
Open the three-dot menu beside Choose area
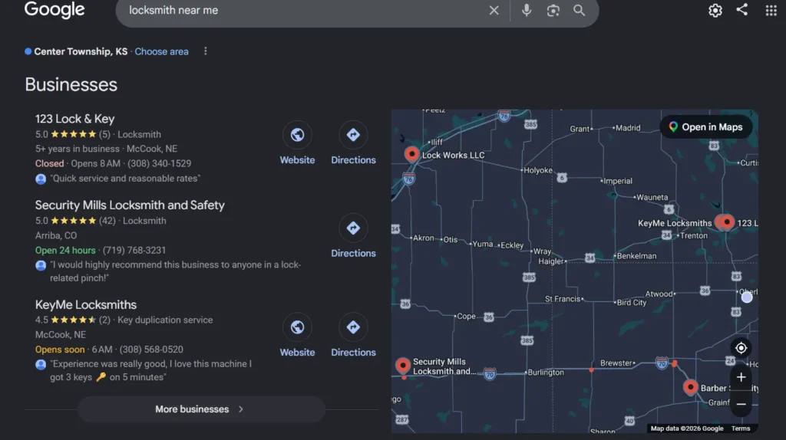click(206, 51)
